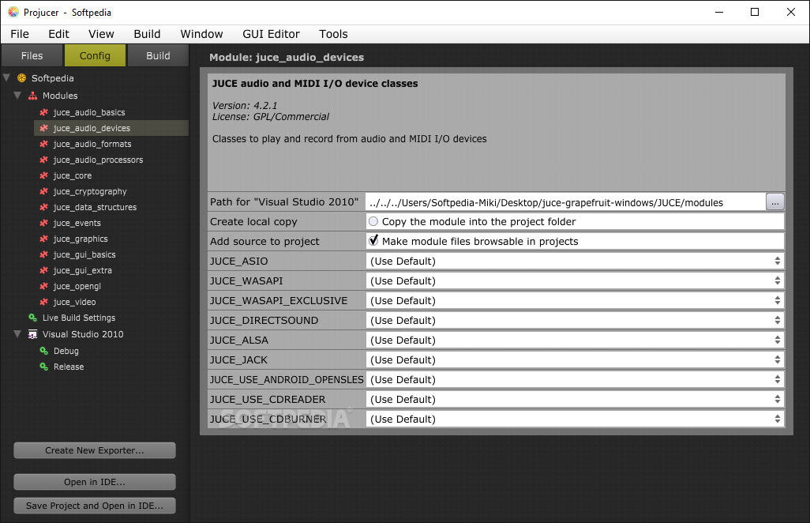This screenshot has width=810, height=523.
Task: Enable Copy the module into project folder
Action: tap(373, 221)
